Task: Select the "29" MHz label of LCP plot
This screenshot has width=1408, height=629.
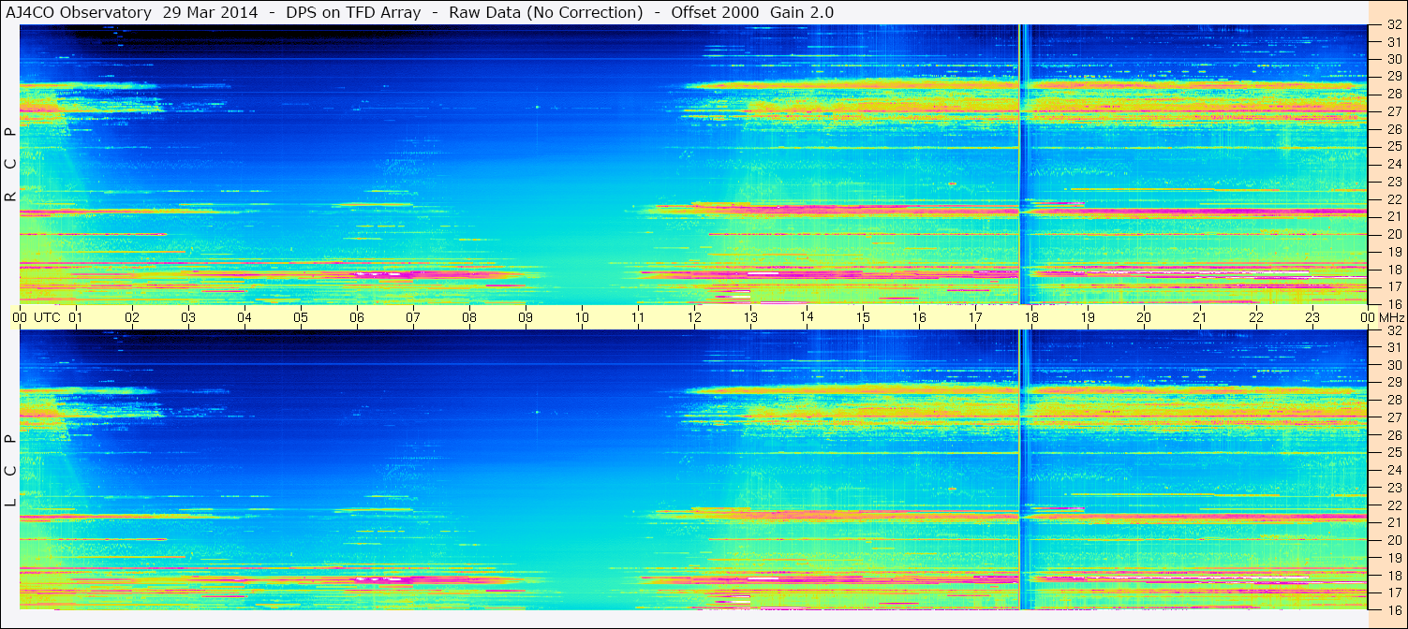Action: [1394, 382]
